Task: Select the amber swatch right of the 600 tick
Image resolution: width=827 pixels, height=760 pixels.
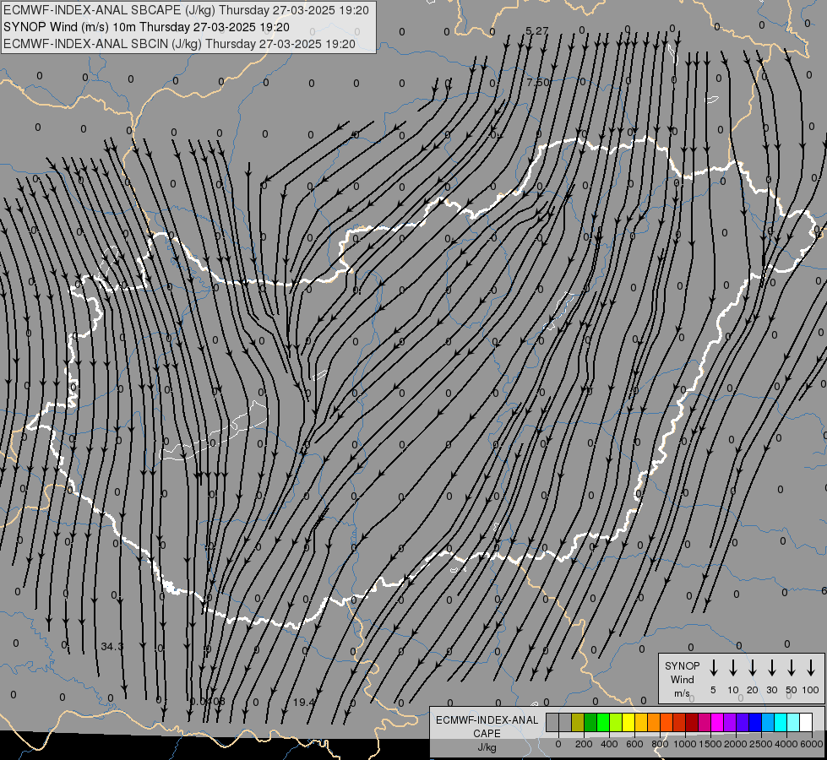Action: [641, 722]
